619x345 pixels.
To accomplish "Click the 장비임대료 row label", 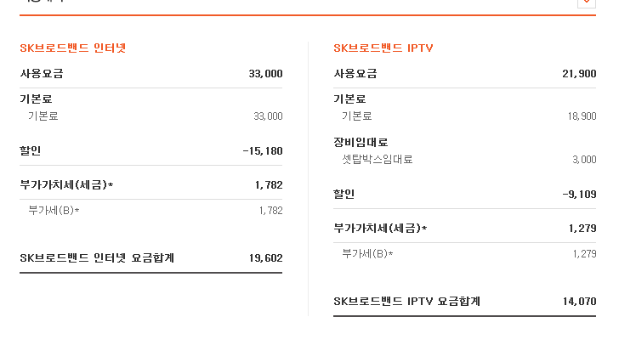I will (x=361, y=142).
